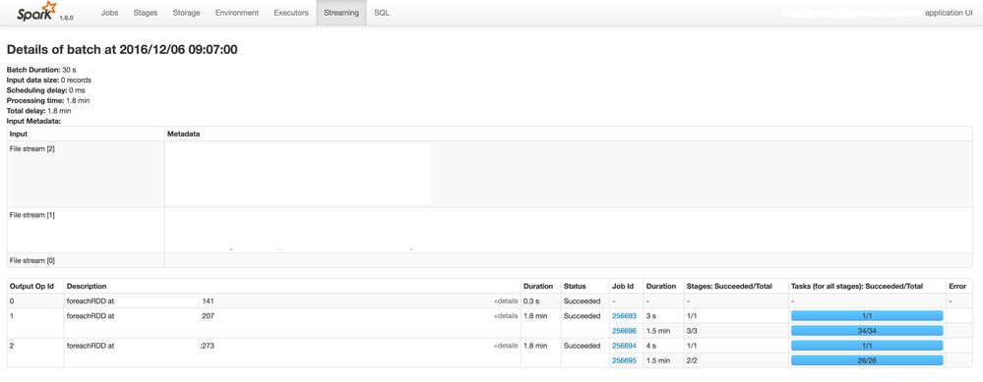The width and height of the screenshot is (983, 382).
Task: Click the 34/34 tasks progress bar
Action: (867, 331)
